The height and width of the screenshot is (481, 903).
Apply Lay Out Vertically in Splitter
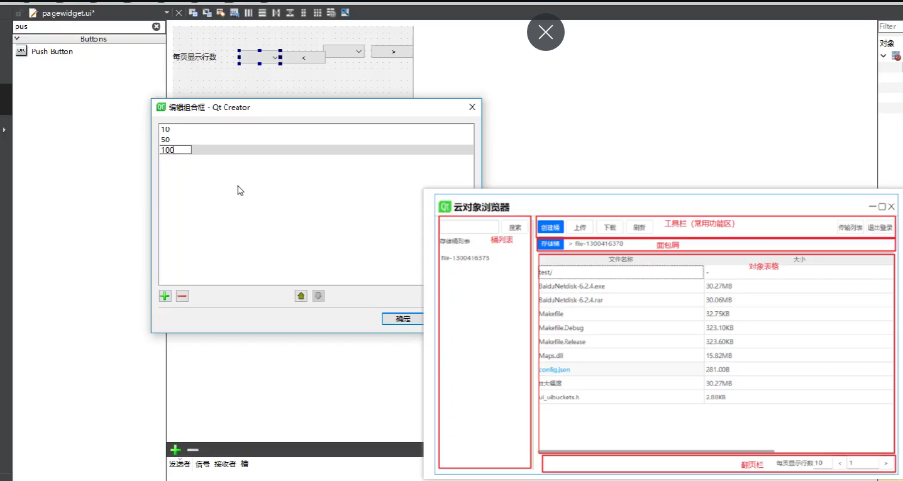tap(290, 13)
